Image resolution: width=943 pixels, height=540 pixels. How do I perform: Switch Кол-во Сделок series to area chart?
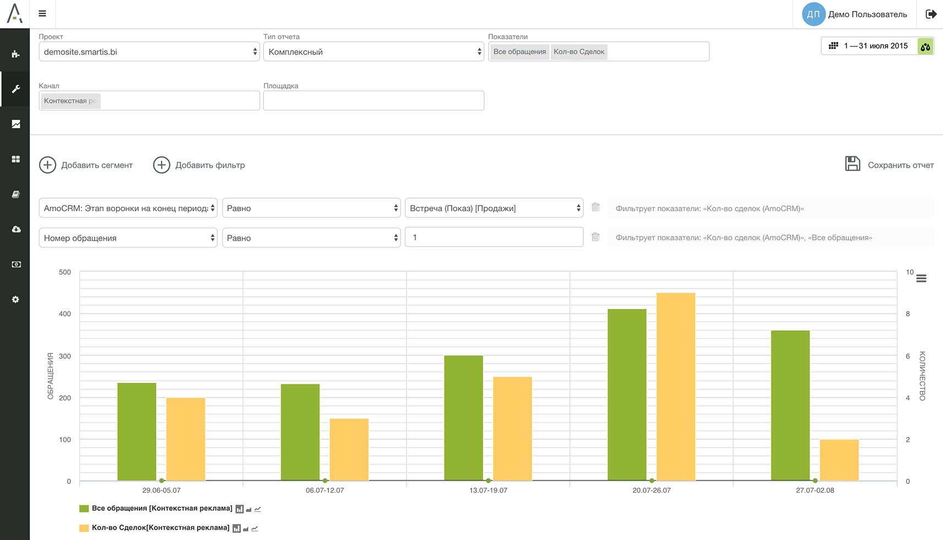(246, 528)
